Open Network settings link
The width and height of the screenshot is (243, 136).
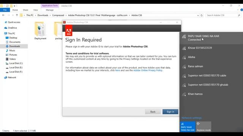191,118
